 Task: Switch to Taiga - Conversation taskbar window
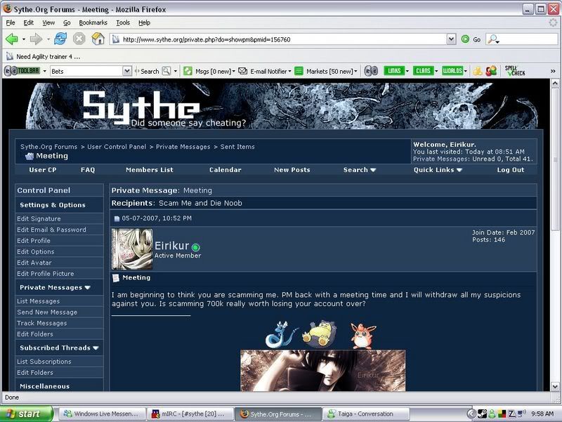pos(365,414)
